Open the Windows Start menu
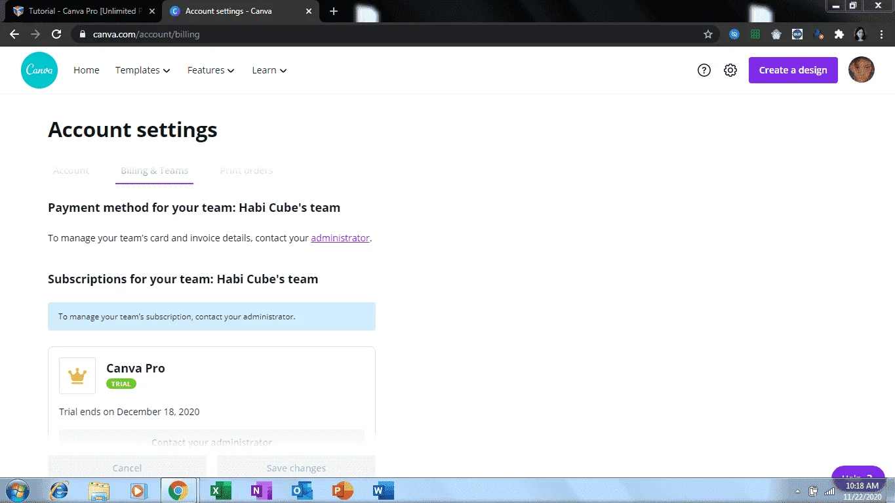 click(17, 490)
